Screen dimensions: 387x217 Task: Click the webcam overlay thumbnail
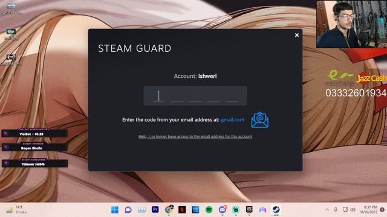coord(351,24)
